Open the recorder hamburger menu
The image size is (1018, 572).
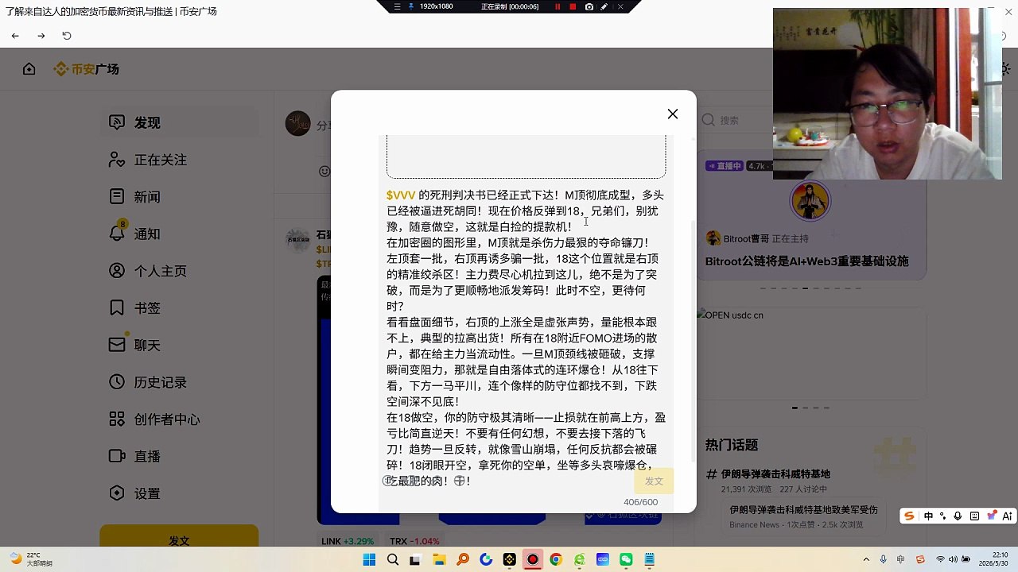click(x=397, y=6)
